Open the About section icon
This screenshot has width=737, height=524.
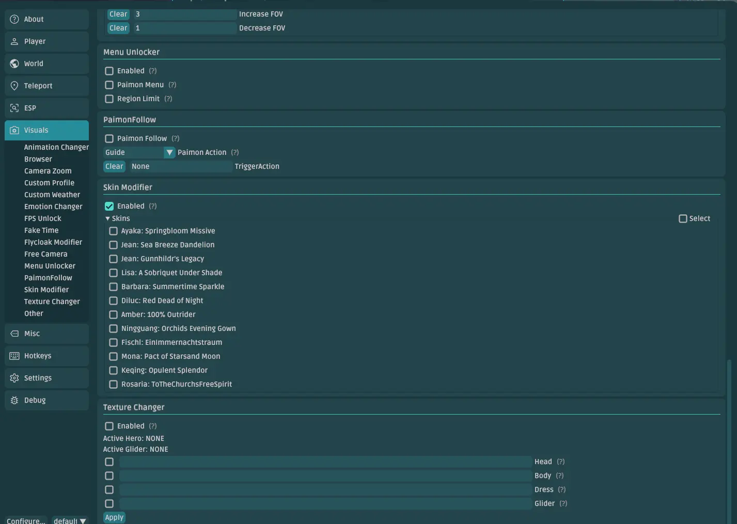click(14, 19)
